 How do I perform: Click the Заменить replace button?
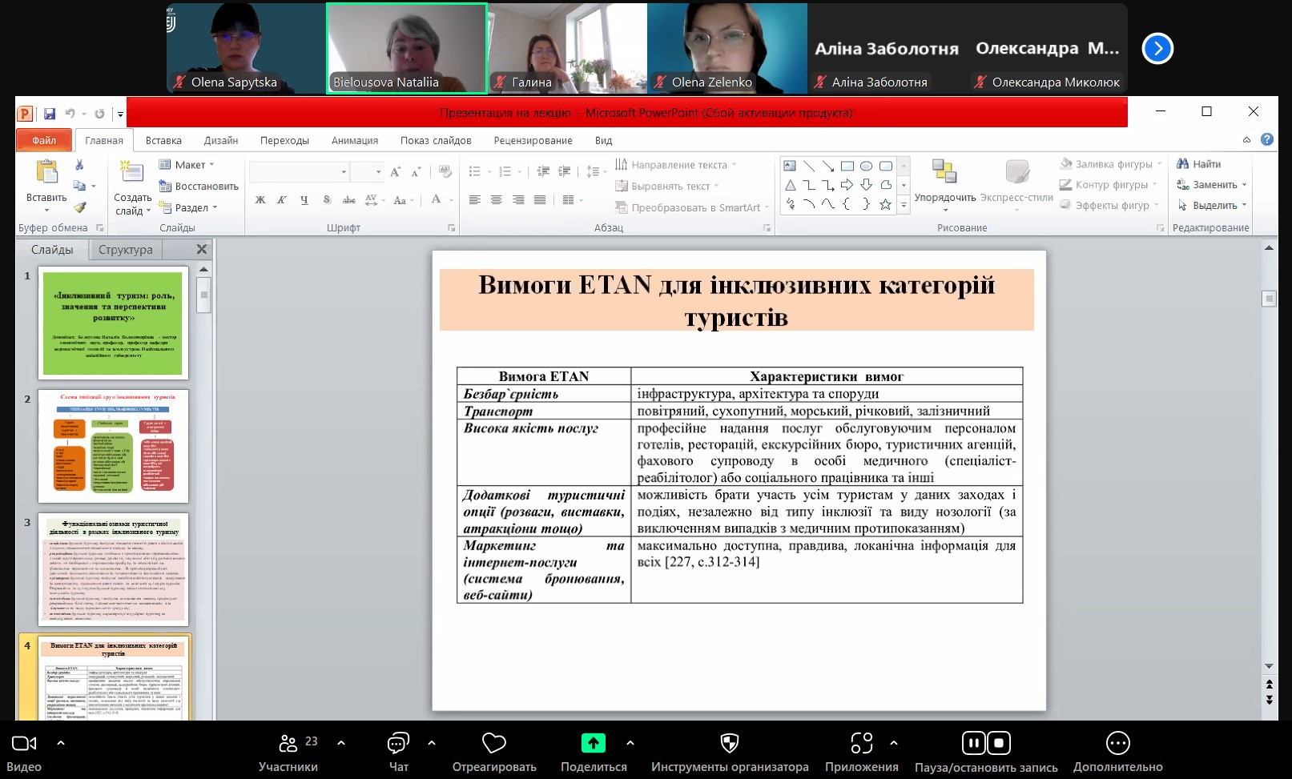(1212, 185)
